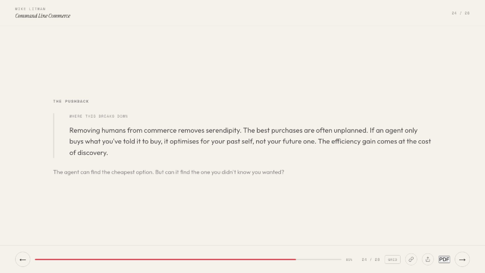Viewport: 485px width, 273px height.
Task: Open the GRID slide overview
Action: pos(393,260)
